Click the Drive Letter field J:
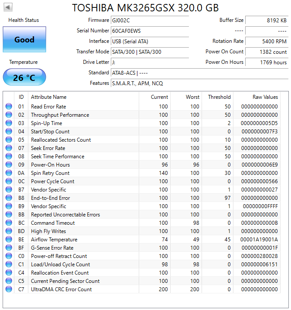The width and height of the screenshot is (291, 310). click(x=150, y=62)
